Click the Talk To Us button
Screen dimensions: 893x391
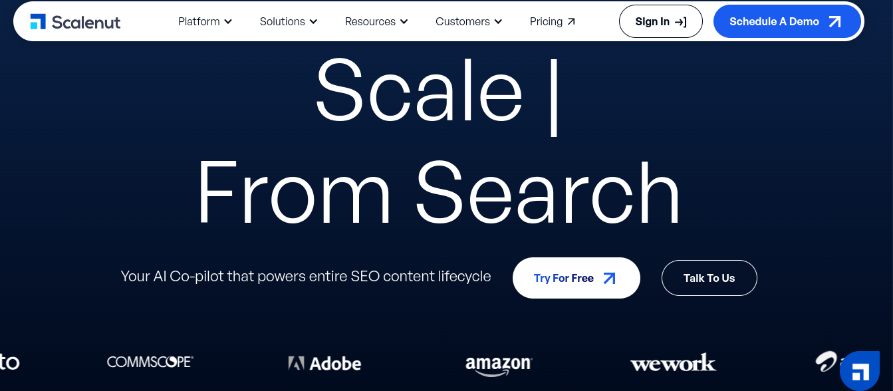click(x=709, y=279)
